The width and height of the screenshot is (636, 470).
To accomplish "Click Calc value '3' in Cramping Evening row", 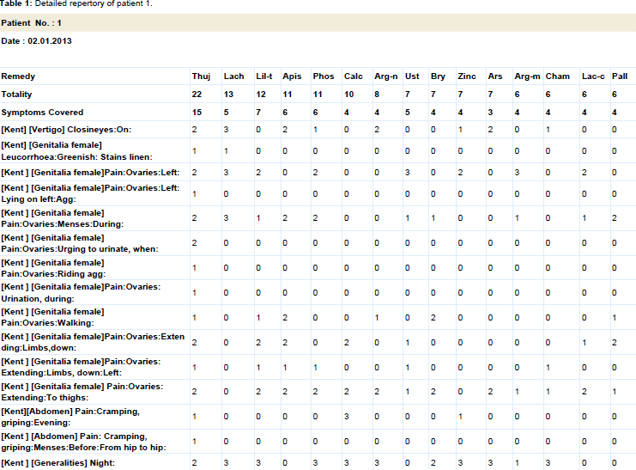I will (x=347, y=417).
